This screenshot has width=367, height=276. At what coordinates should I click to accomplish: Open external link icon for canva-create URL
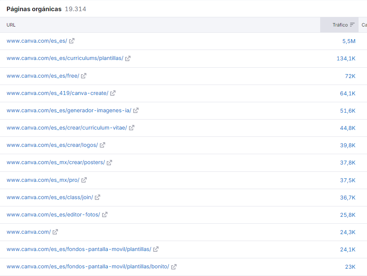pos(113,93)
